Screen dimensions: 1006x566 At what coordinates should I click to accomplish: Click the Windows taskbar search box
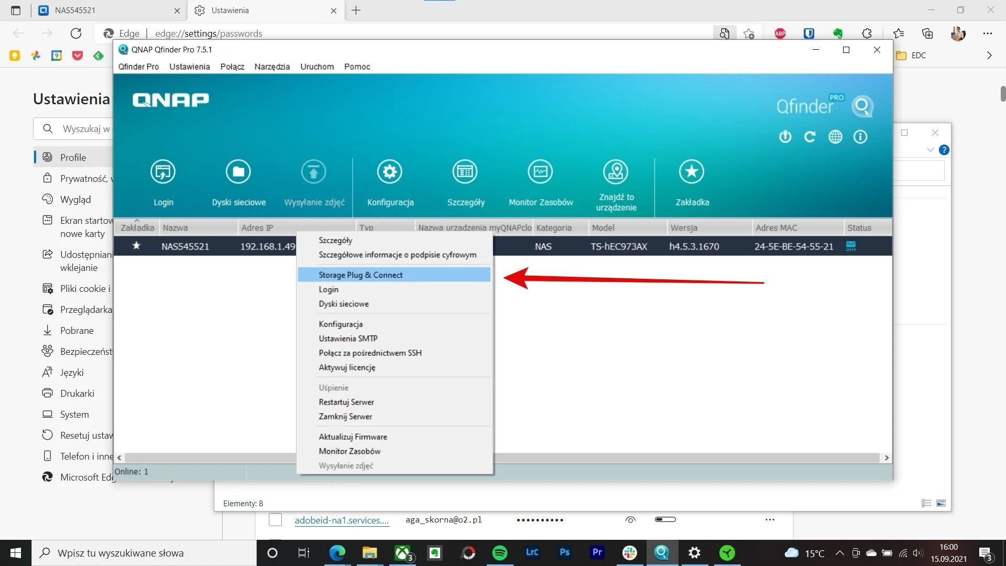tap(145, 553)
